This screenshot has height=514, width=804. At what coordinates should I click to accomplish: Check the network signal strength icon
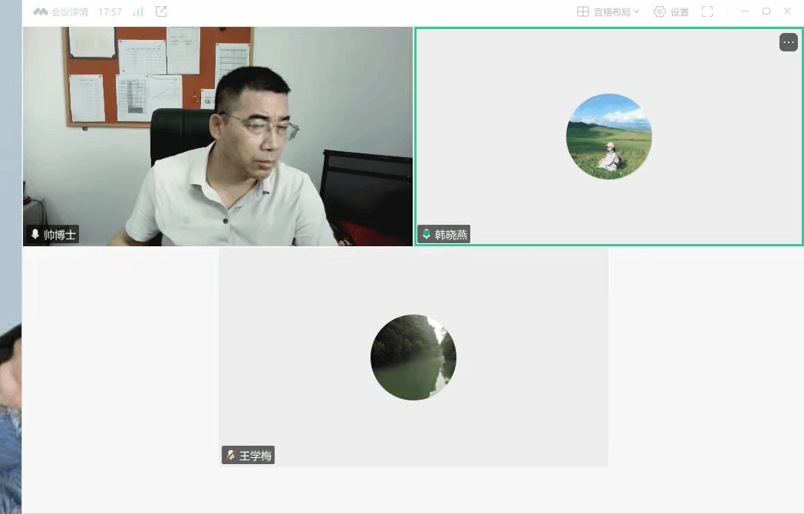[138, 12]
